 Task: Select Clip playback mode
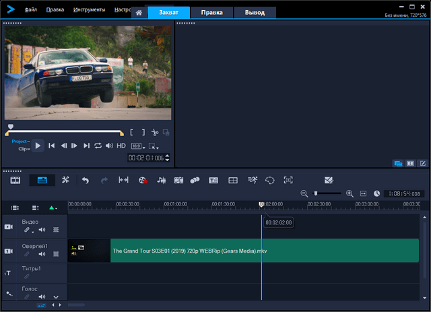(x=22, y=148)
